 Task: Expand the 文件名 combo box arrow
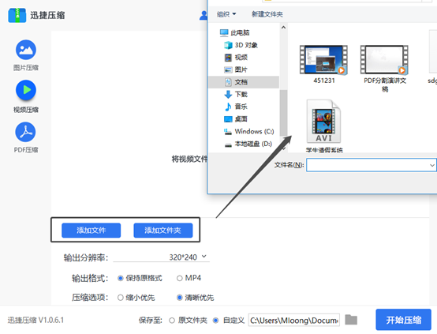[432, 165]
